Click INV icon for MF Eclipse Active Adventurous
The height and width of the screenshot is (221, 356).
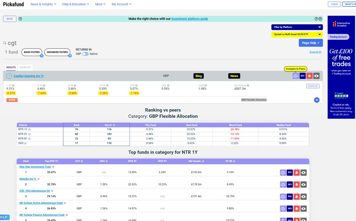290,209
